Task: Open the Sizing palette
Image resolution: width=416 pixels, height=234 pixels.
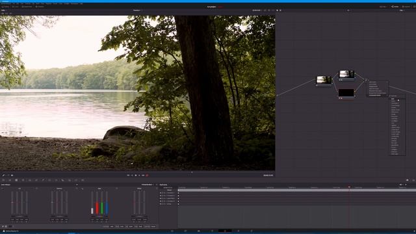Action: [76, 180]
